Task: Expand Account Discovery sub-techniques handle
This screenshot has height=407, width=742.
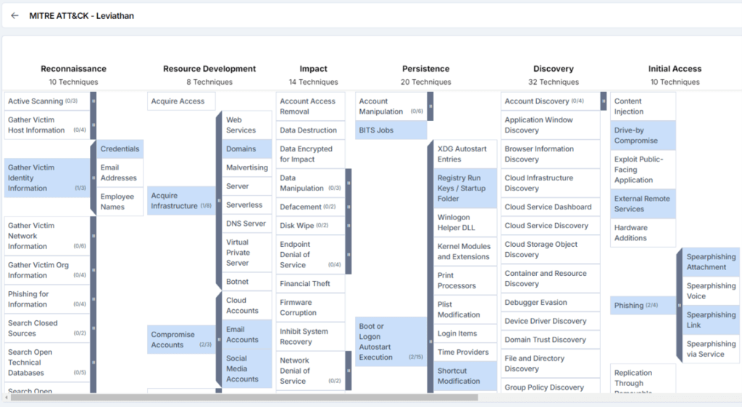Action: coord(604,101)
